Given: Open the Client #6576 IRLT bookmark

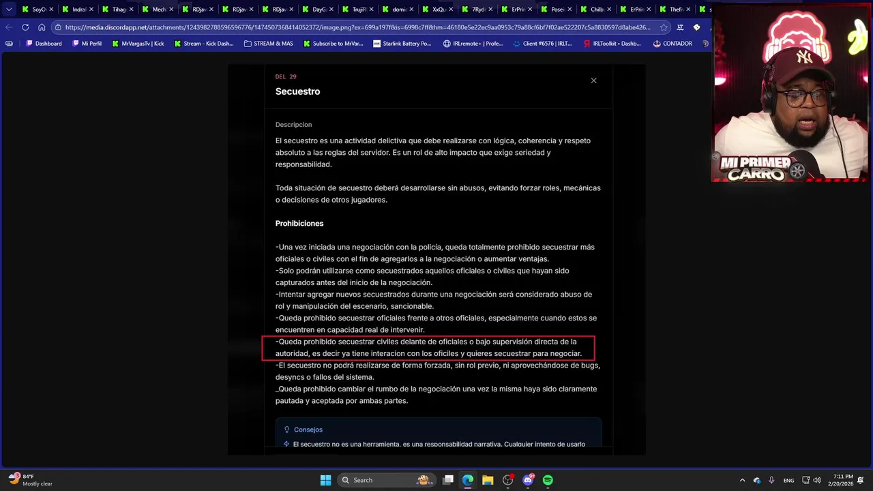Looking at the screenshot, I should tap(542, 44).
